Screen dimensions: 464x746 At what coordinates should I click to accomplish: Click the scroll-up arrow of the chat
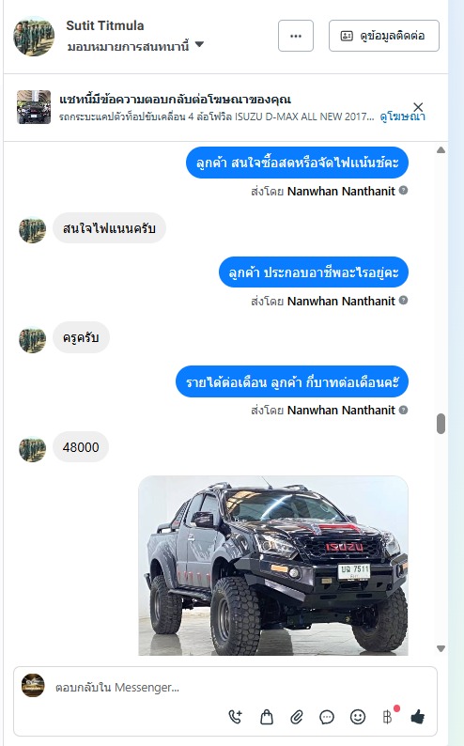[x=441, y=150]
